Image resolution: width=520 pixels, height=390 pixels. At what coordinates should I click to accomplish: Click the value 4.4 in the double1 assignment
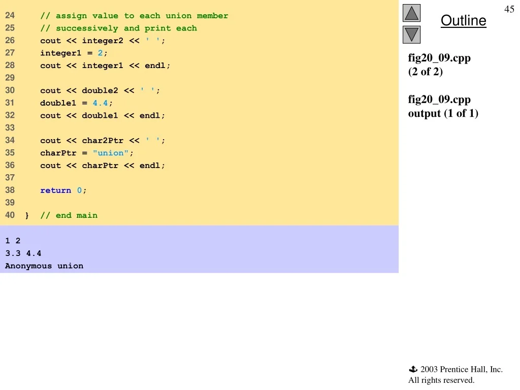(100, 103)
